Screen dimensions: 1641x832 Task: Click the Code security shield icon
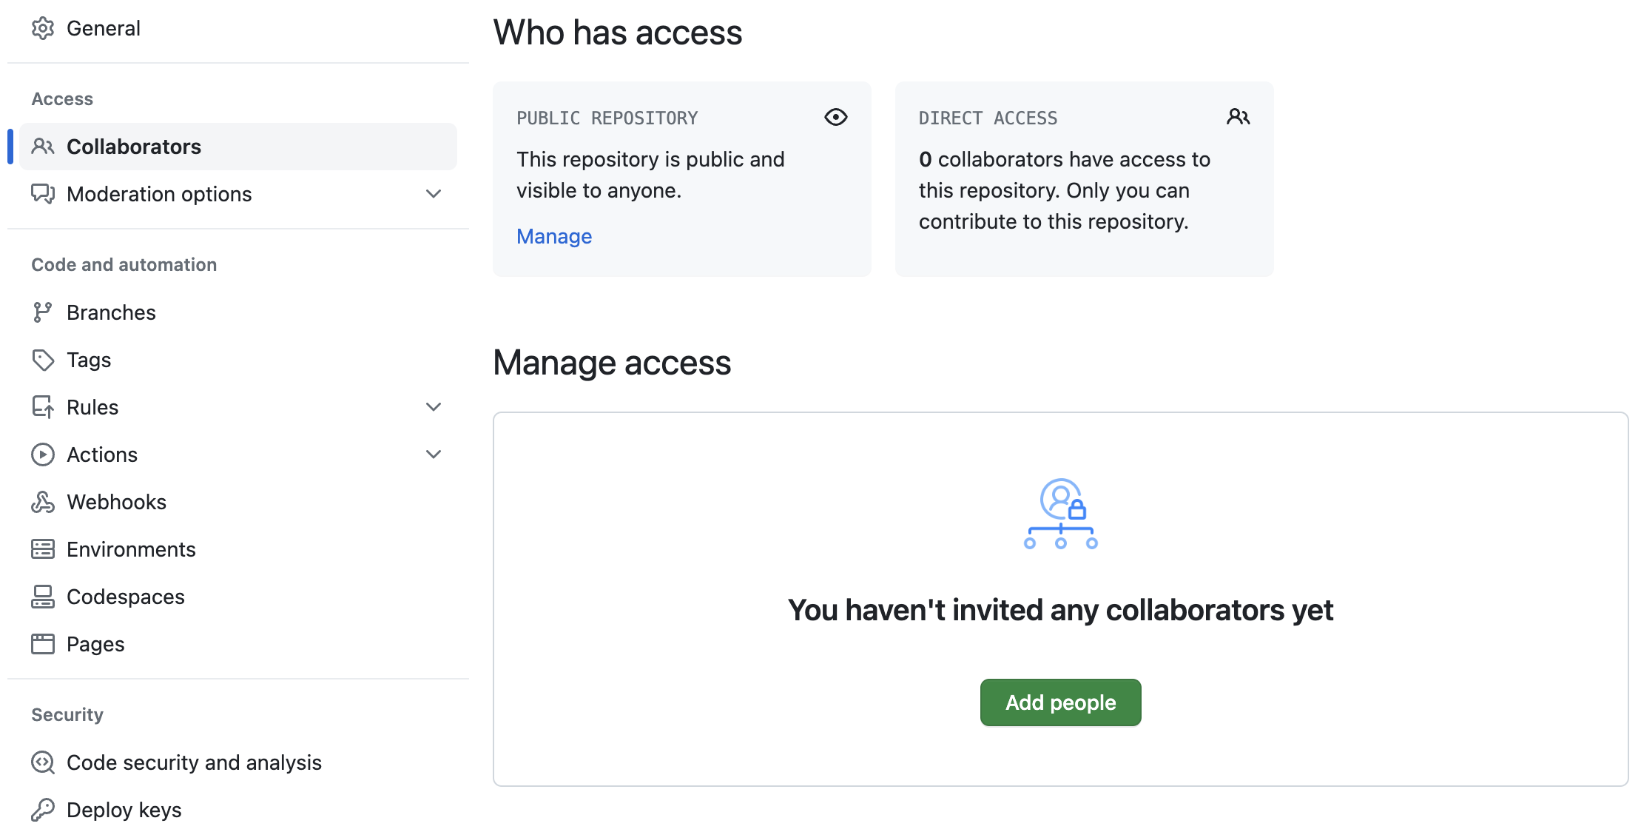pyautogui.click(x=43, y=762)
